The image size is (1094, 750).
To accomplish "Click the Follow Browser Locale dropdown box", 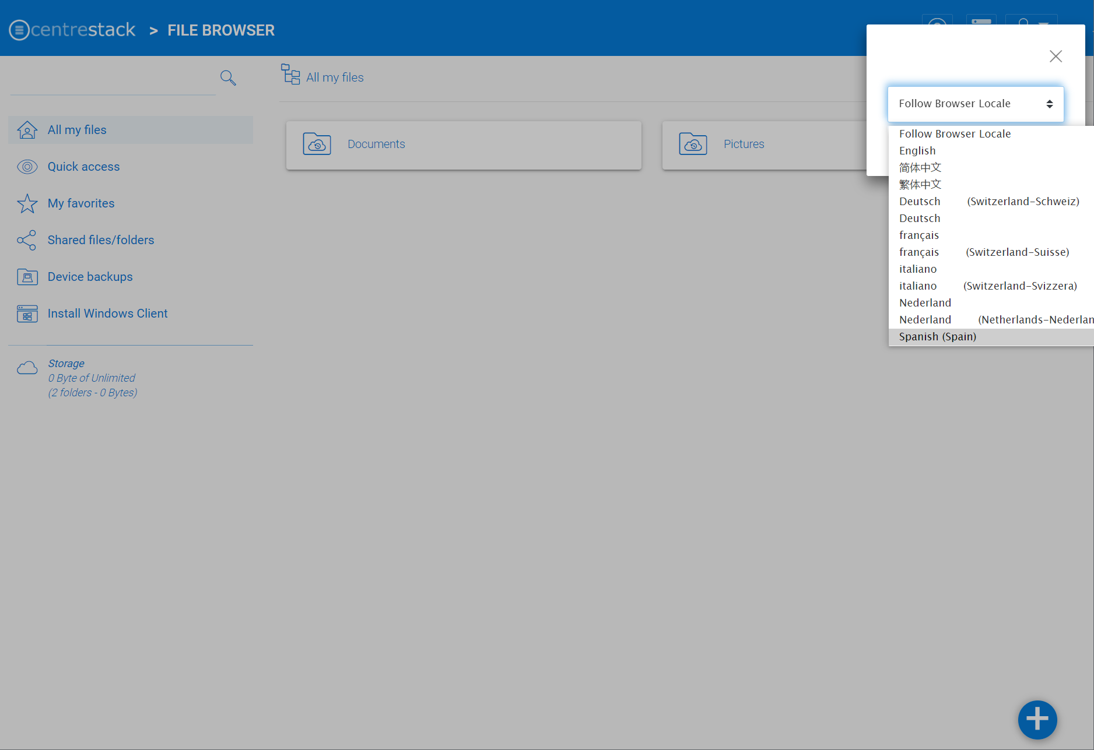I will [x=976, y=104].
